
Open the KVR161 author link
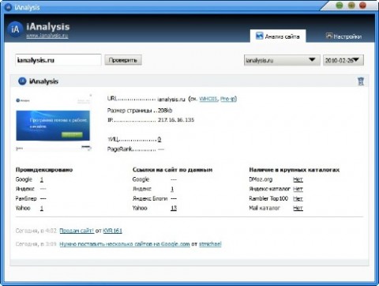[x=112, y=231]
